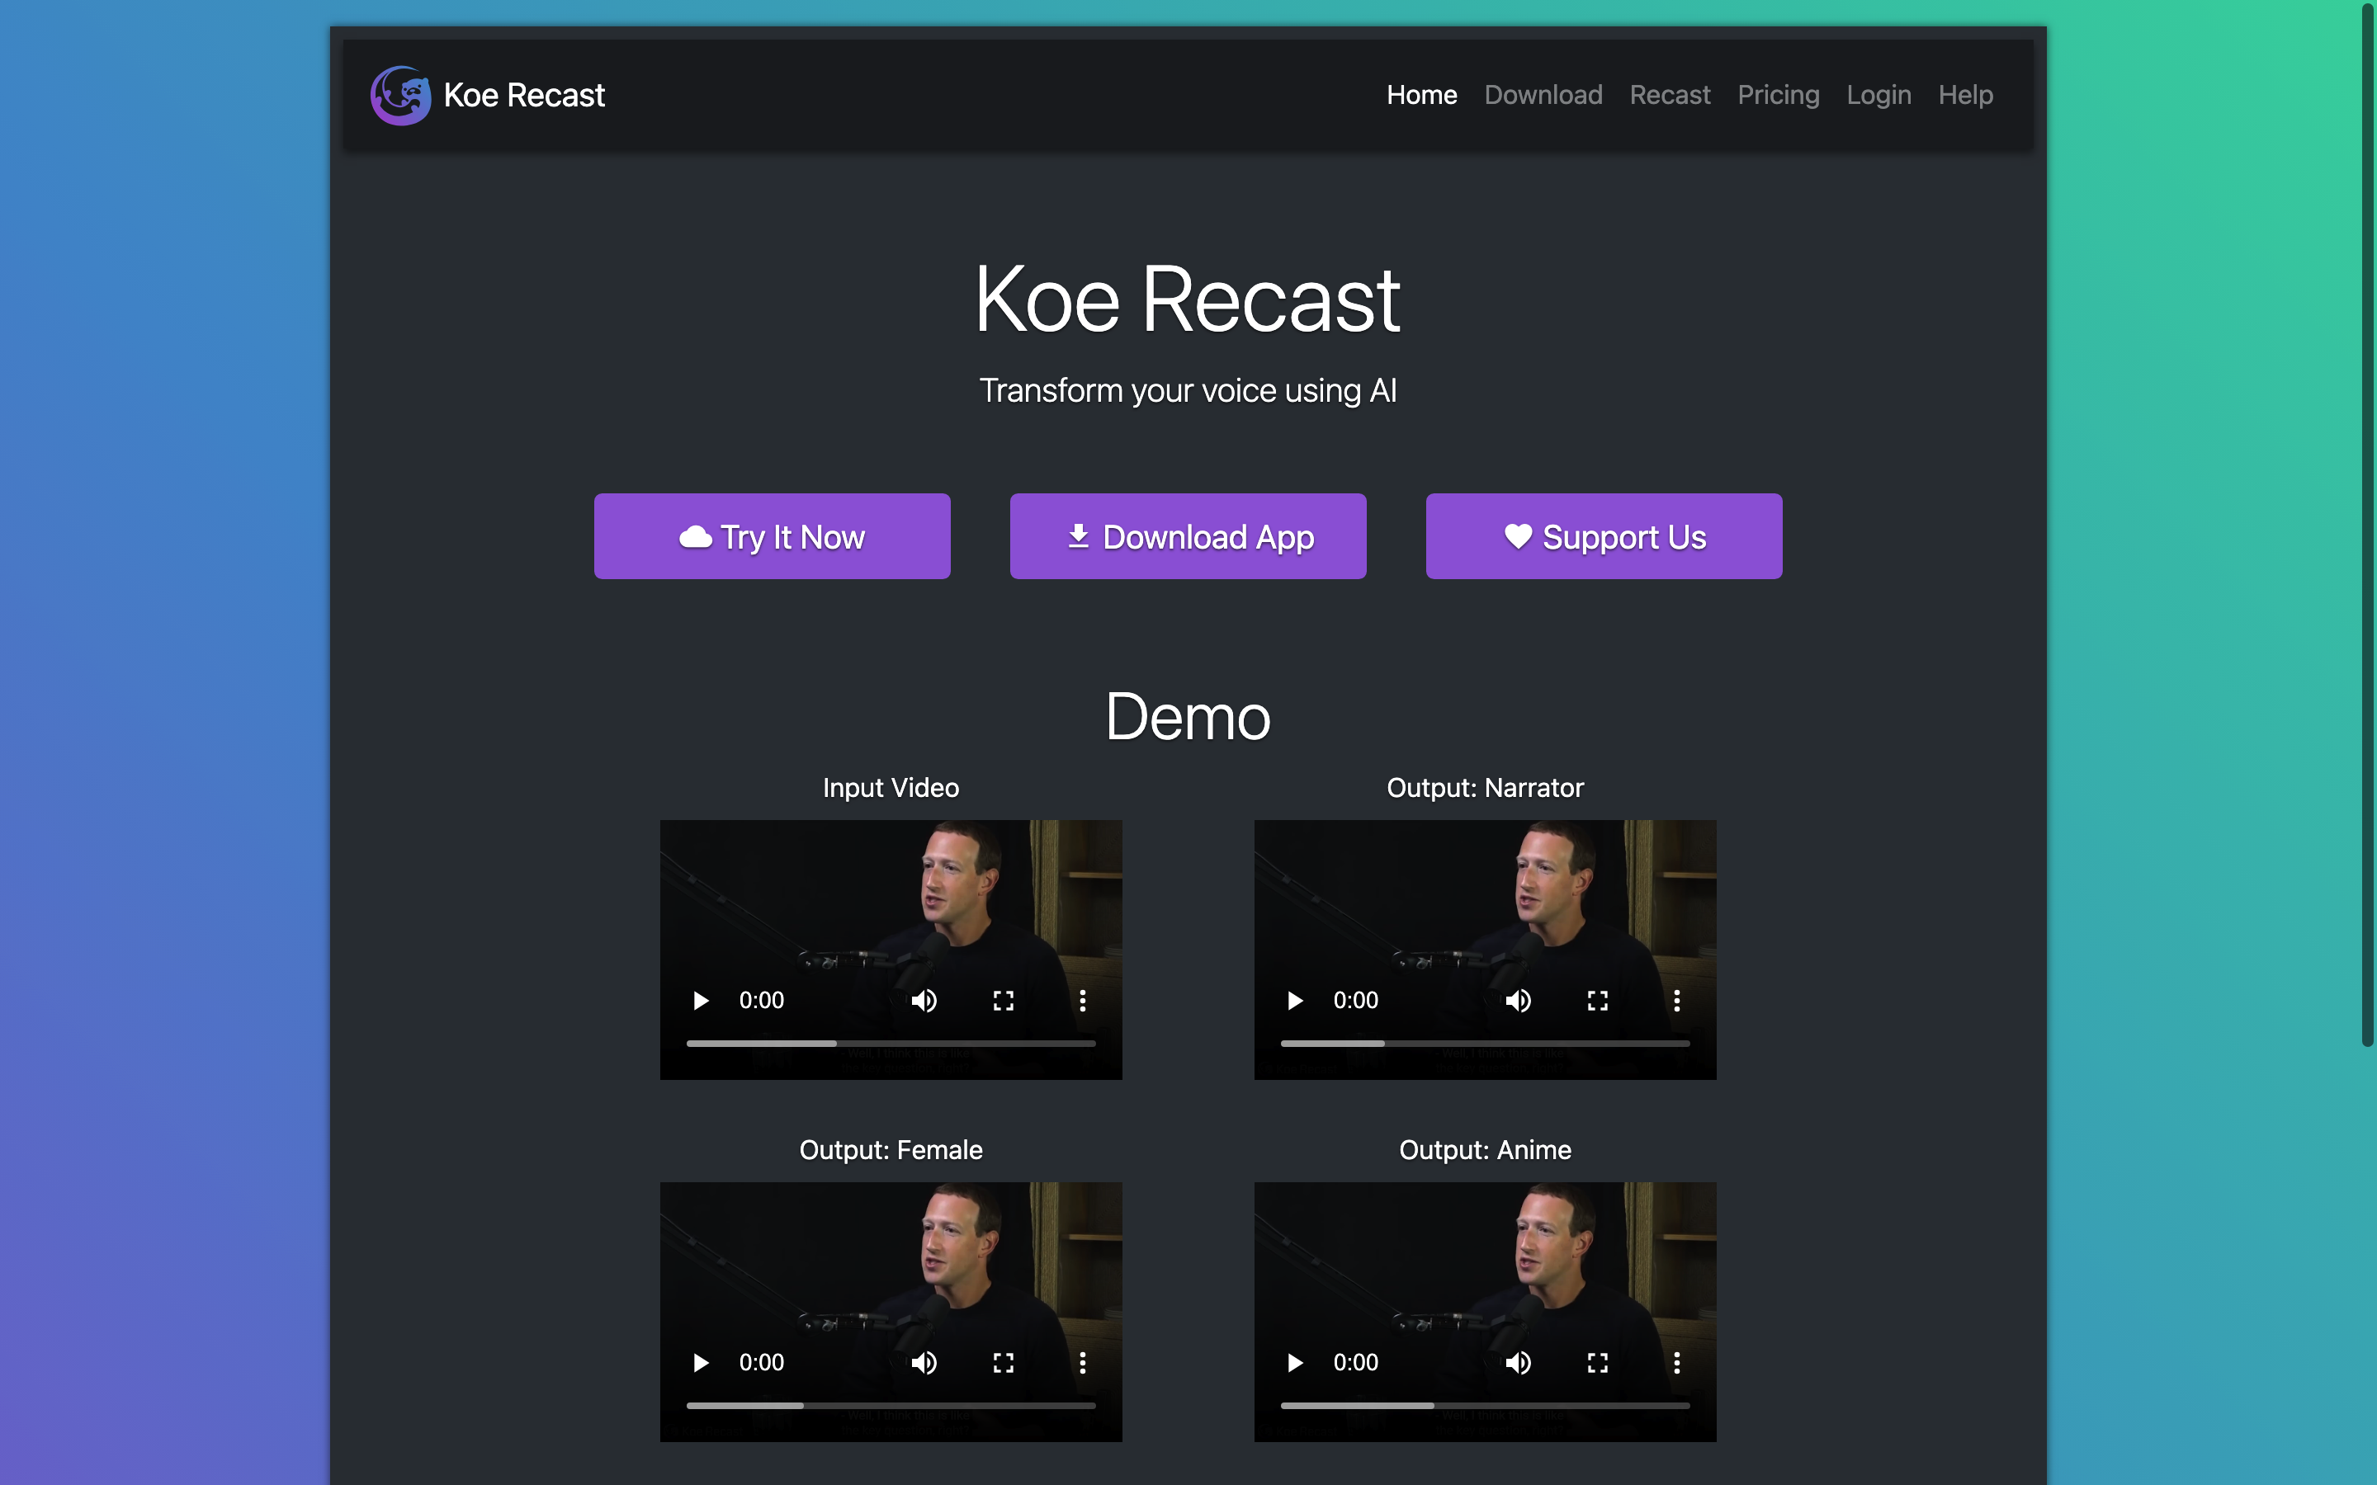
Task: Go to the Home nav item
Action: [1421, 95]
